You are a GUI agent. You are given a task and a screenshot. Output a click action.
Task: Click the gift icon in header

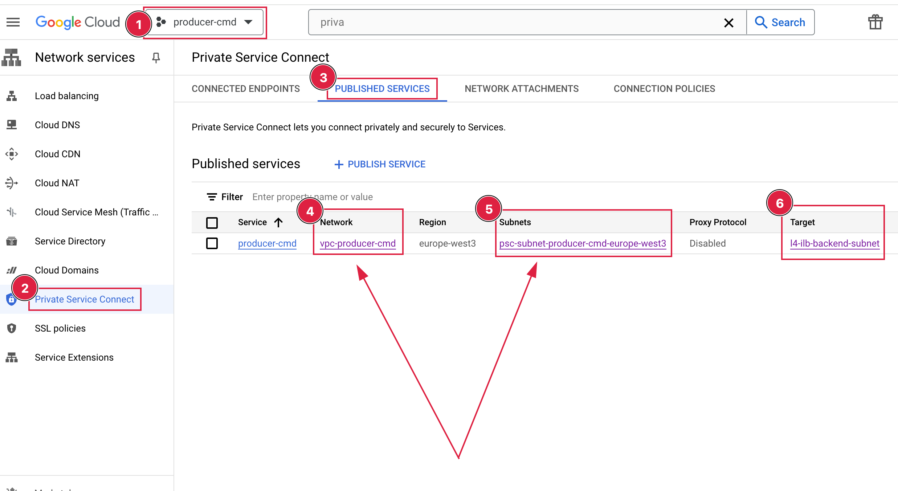point(875,22)
